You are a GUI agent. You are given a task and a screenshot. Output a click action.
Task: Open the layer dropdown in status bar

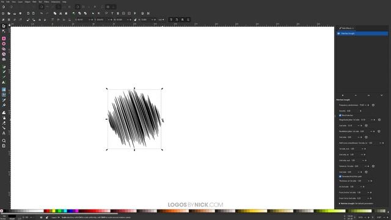pos(56,218)
